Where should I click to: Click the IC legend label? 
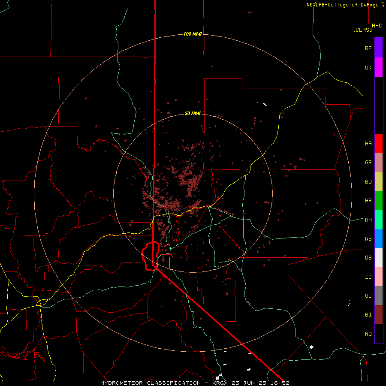tap(368, 277)
